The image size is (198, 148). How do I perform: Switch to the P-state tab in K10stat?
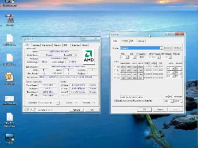click(x=125, y=41)
